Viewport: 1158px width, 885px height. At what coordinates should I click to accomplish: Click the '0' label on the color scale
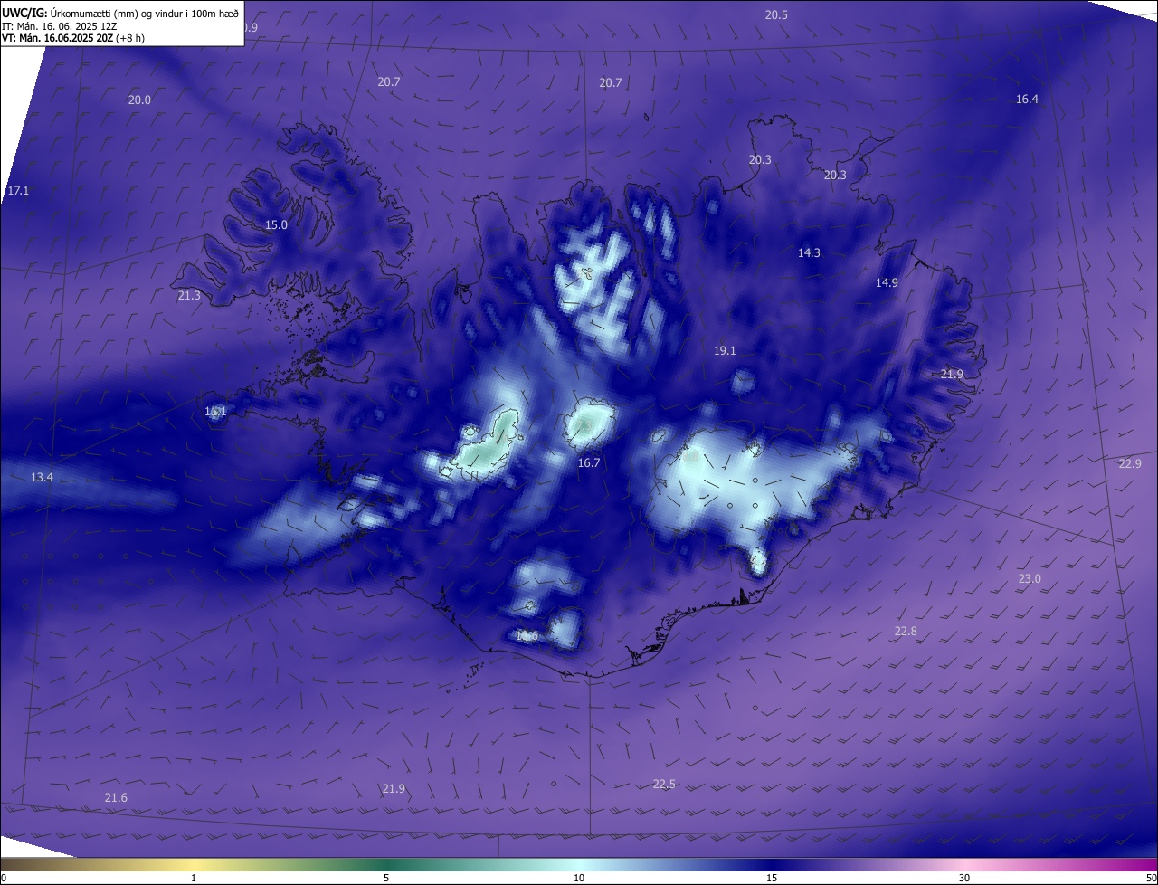click(x=4, y=878)
